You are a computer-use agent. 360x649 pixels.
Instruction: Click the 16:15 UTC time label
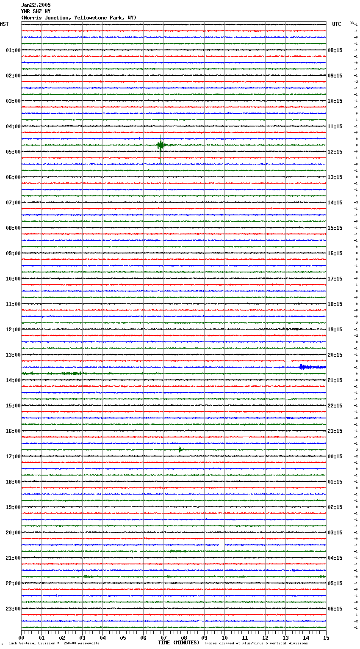pyautogui.click(x=335, y=253)
